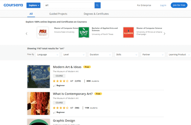Open the Explore dropdown menu
191x125 pixels.
(x=33, y=5)
